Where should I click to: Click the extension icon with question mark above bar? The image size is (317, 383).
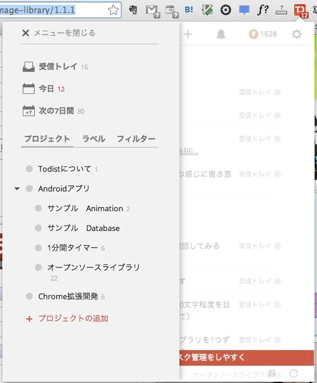(x=281, y=10)
